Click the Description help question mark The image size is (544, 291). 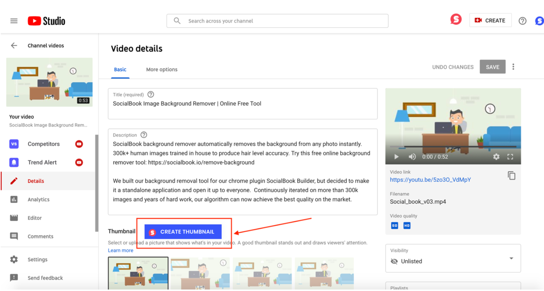click(144, 135)
